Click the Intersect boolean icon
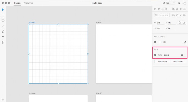This screenshot has width=188, height=102. point(181,15)
